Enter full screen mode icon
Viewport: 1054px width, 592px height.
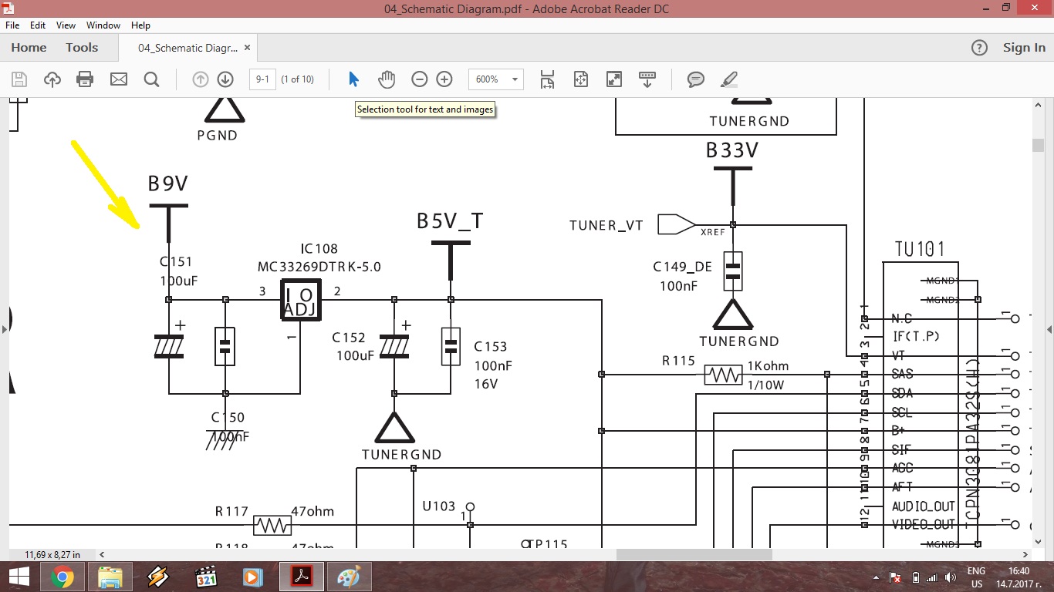614,79
